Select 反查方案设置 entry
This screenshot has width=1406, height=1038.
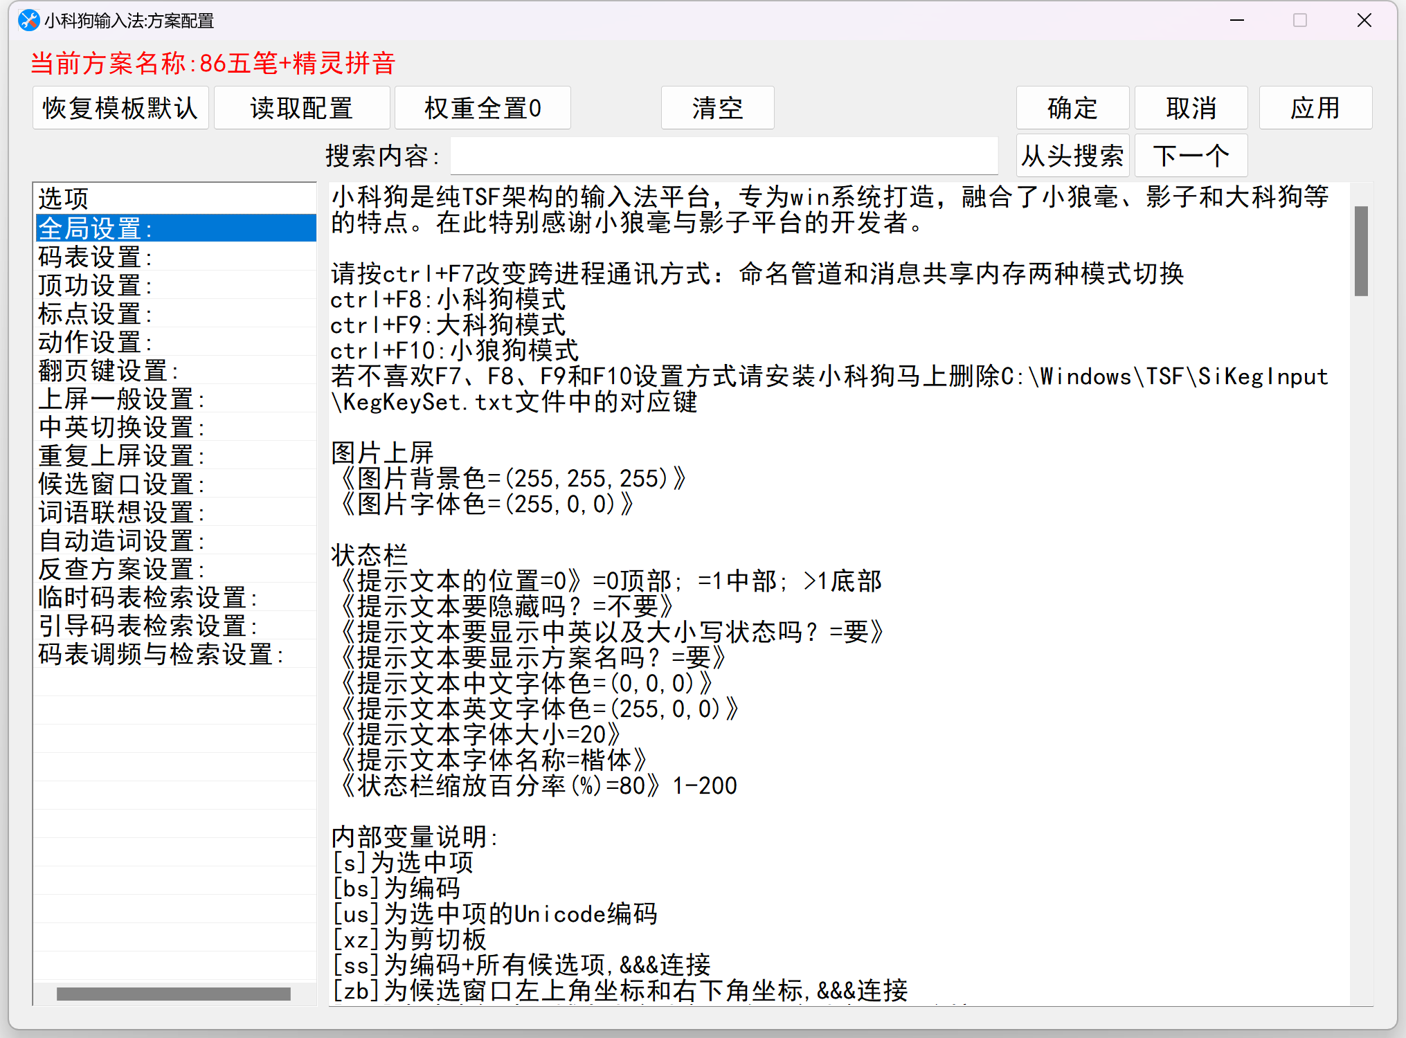[175, 568]
